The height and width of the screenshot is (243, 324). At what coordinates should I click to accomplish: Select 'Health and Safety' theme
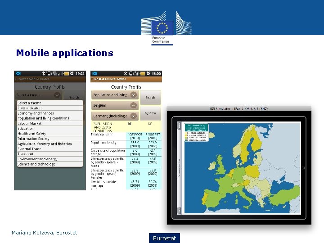(x=50, y=134)
